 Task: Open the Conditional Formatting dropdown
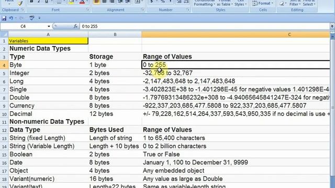(x=204, y=3)
